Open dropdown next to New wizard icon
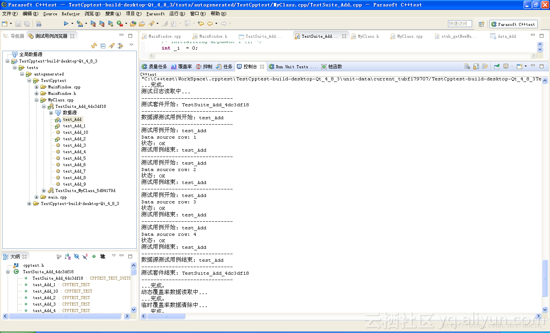The height and width of the screenshot is (333, 550). 11,24
